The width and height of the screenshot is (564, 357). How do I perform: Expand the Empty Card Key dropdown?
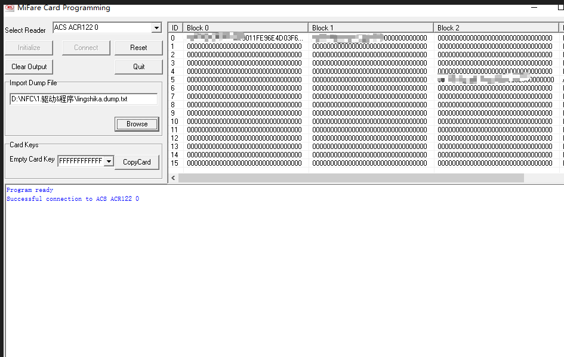click(x=109, y=162)
